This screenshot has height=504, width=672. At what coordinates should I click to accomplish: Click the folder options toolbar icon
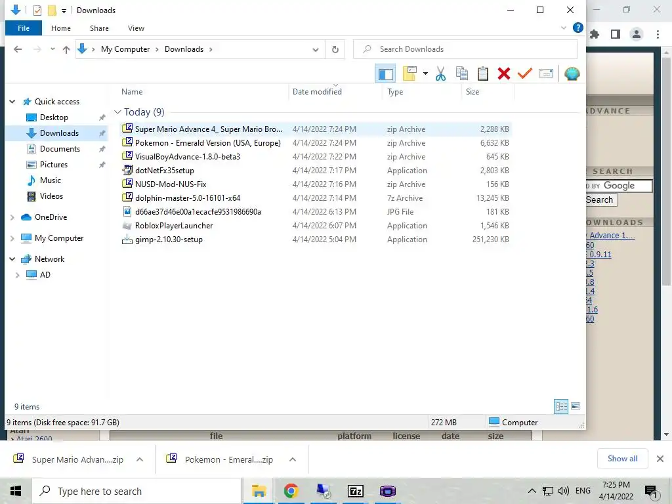pos(410,73)
